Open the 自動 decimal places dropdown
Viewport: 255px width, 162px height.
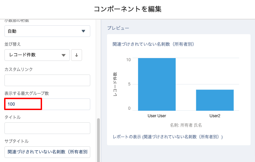click(x=47, y=31)
